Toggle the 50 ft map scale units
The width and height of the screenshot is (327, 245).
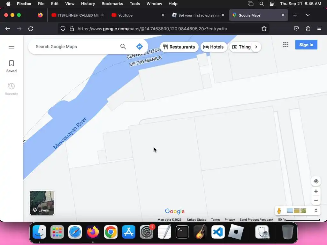point(299,219)
